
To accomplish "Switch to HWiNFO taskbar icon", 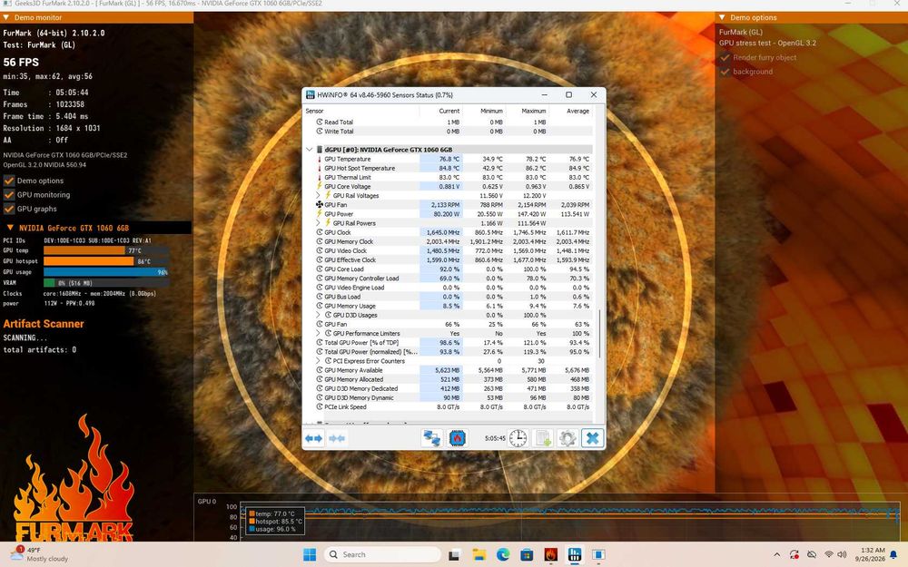I will (x=575, y=554).
